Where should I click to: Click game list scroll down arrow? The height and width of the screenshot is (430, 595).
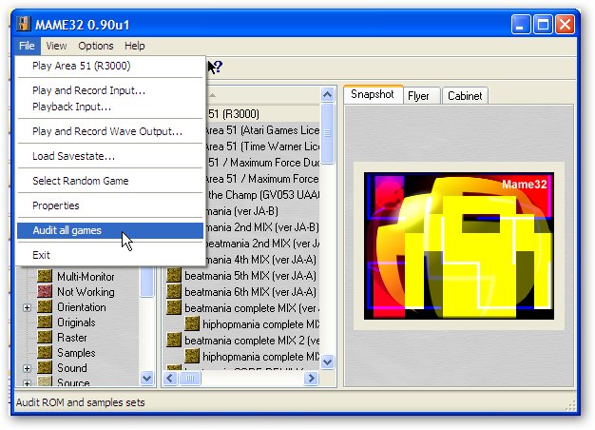pyautogui.click(x=328, y=362)
